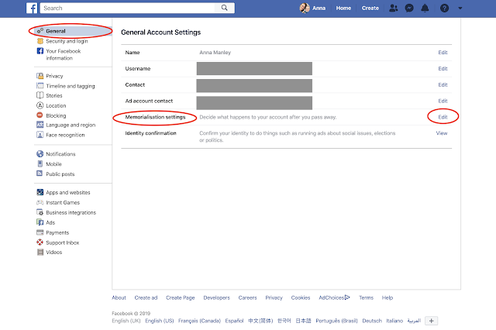Click the Instant Games controller icon
The image size is (496, 330).
tap(40, 202)
